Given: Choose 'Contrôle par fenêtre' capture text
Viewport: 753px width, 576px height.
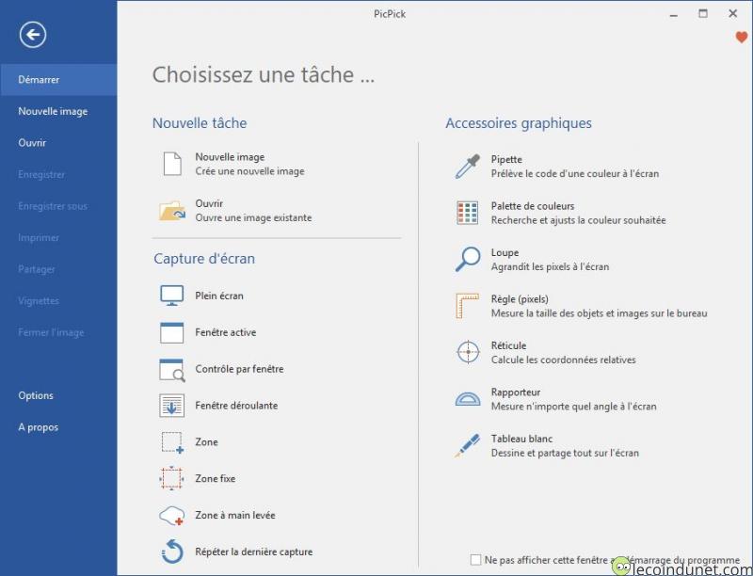Looking at the screenshot, I should click(x=239, y=369).
